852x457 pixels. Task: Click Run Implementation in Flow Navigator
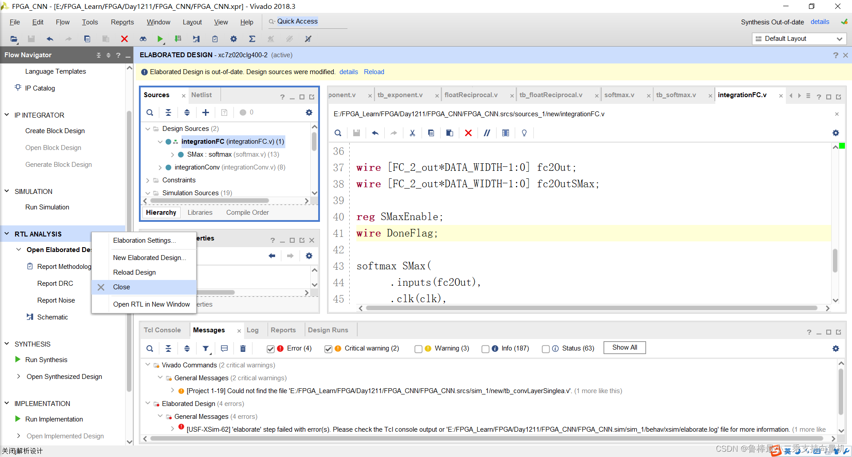point(54,419)
